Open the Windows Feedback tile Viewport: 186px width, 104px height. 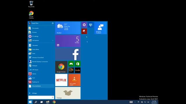coord(101,28)
